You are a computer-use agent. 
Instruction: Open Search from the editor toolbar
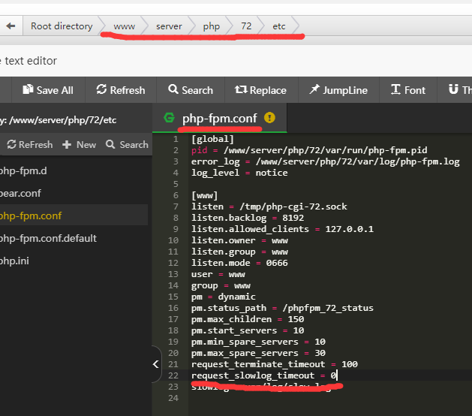(x=191, y=90)
